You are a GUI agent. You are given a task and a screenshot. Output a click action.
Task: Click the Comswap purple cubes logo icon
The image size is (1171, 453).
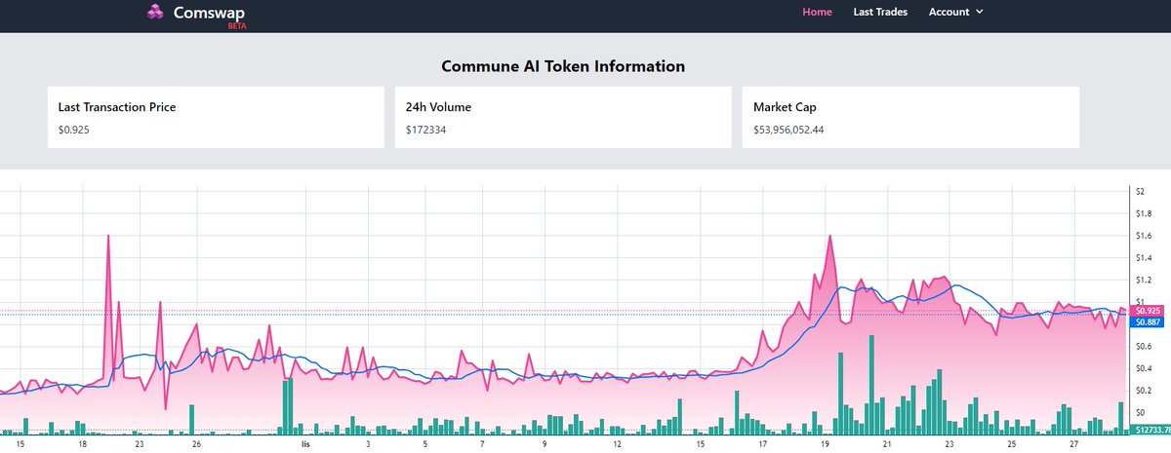155,13
